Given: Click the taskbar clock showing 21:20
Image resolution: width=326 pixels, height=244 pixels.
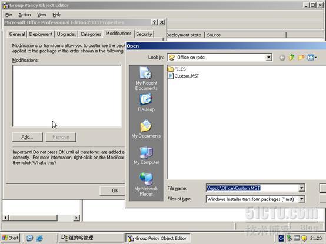Looking at the screenshot, I should pyautogui.click(x=316, y=238).
